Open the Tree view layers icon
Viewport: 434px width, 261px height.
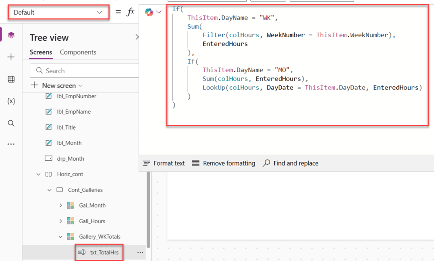pos(11,35)
